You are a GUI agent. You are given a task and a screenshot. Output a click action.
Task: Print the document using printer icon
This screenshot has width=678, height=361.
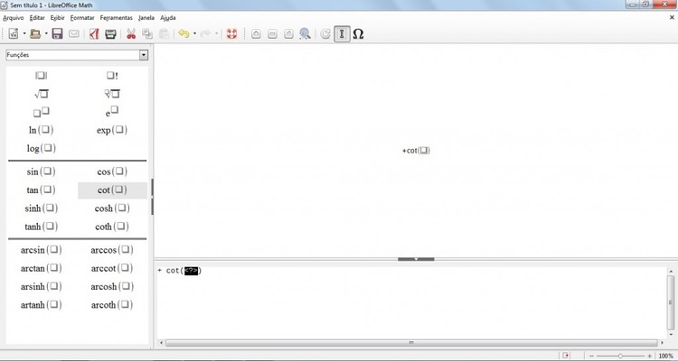pyautogui.click(x=110, y=33)
